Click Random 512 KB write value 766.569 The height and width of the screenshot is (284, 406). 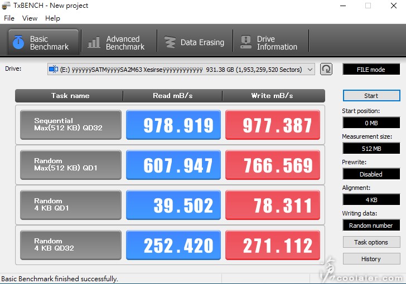[x=273, y=165]
